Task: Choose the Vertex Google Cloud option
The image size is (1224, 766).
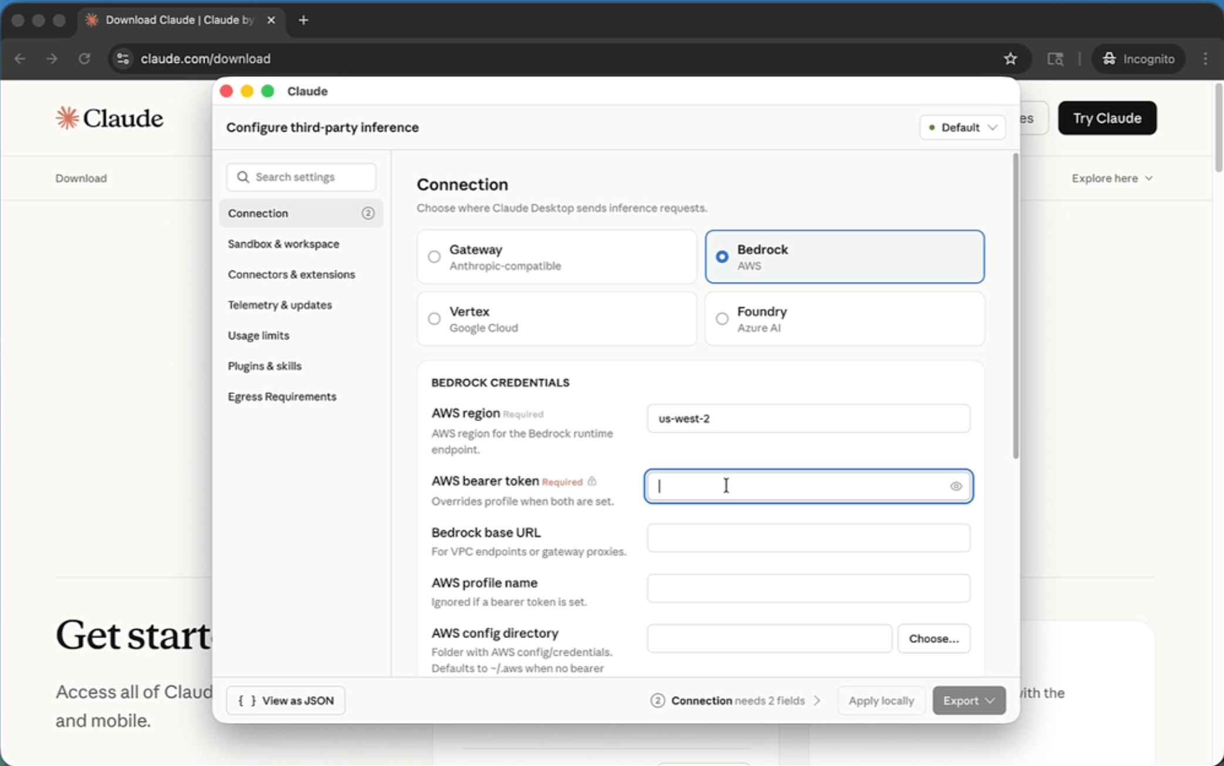Action: (x=556, y=319)
